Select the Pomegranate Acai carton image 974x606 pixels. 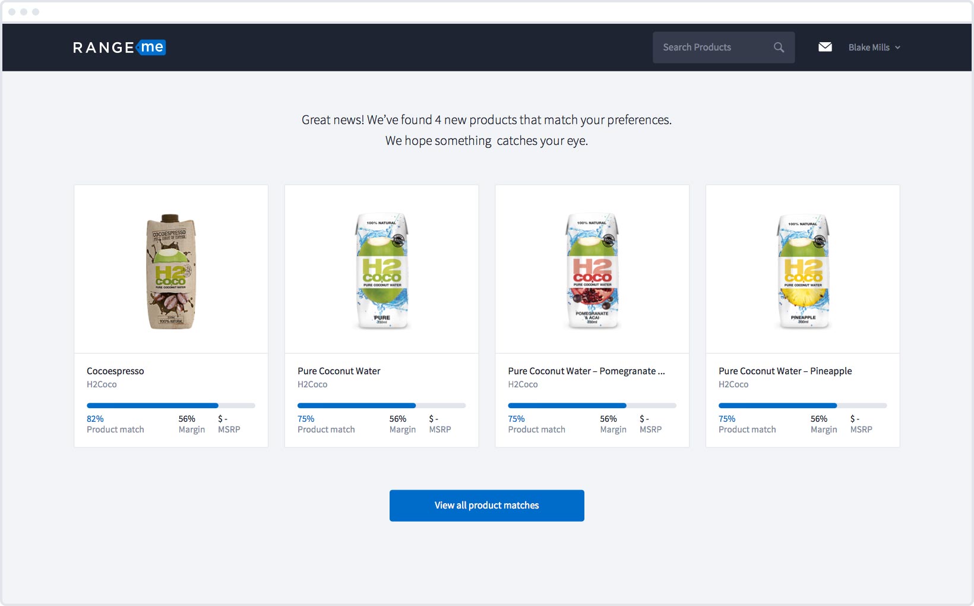[x=592, y=271]
